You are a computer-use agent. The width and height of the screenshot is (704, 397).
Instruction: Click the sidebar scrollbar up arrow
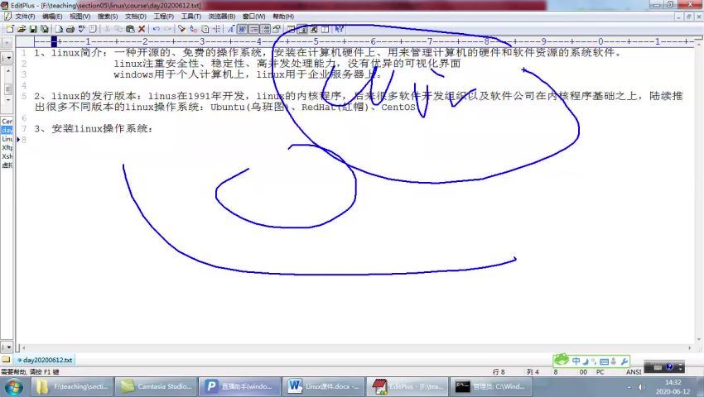(x=8, y=71)
